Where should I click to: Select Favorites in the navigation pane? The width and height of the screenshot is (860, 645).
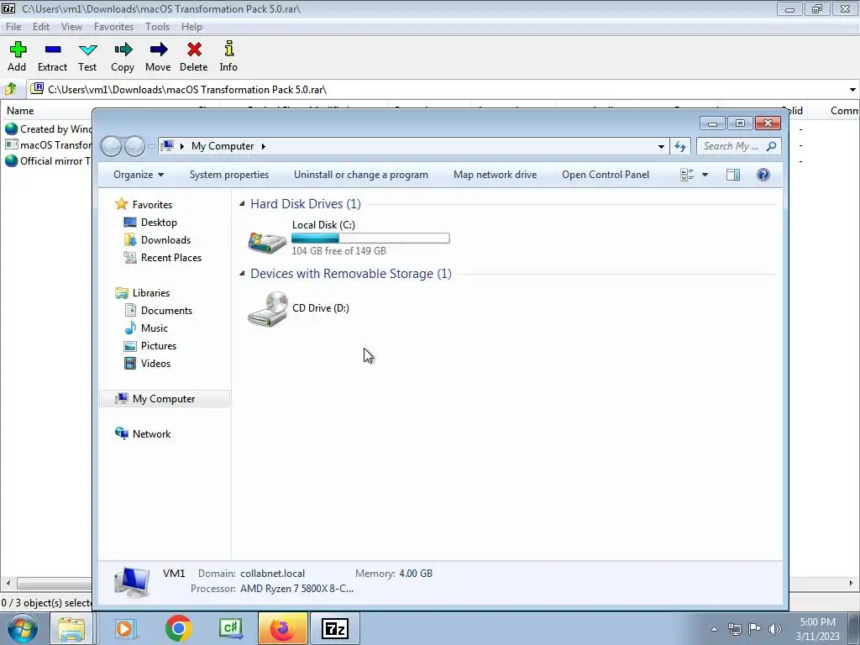[152, 205]
